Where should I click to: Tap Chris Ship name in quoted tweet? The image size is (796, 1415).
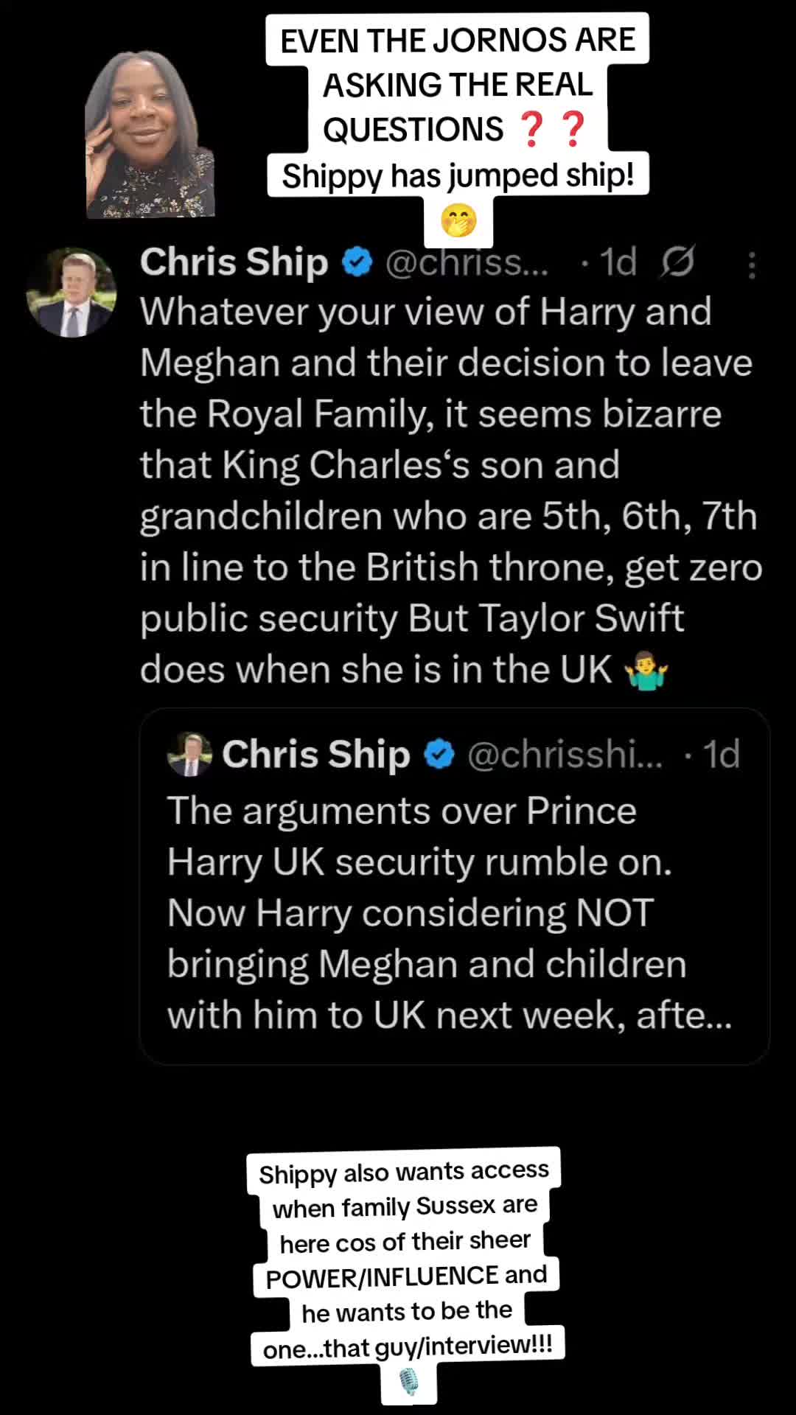(x=316, y=754)
